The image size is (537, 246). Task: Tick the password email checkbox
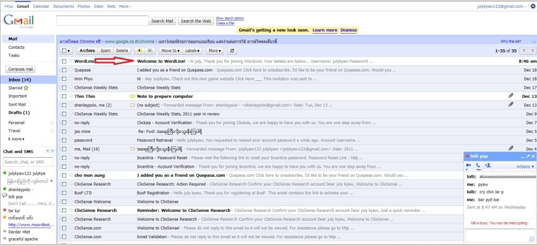coord(64,140)
